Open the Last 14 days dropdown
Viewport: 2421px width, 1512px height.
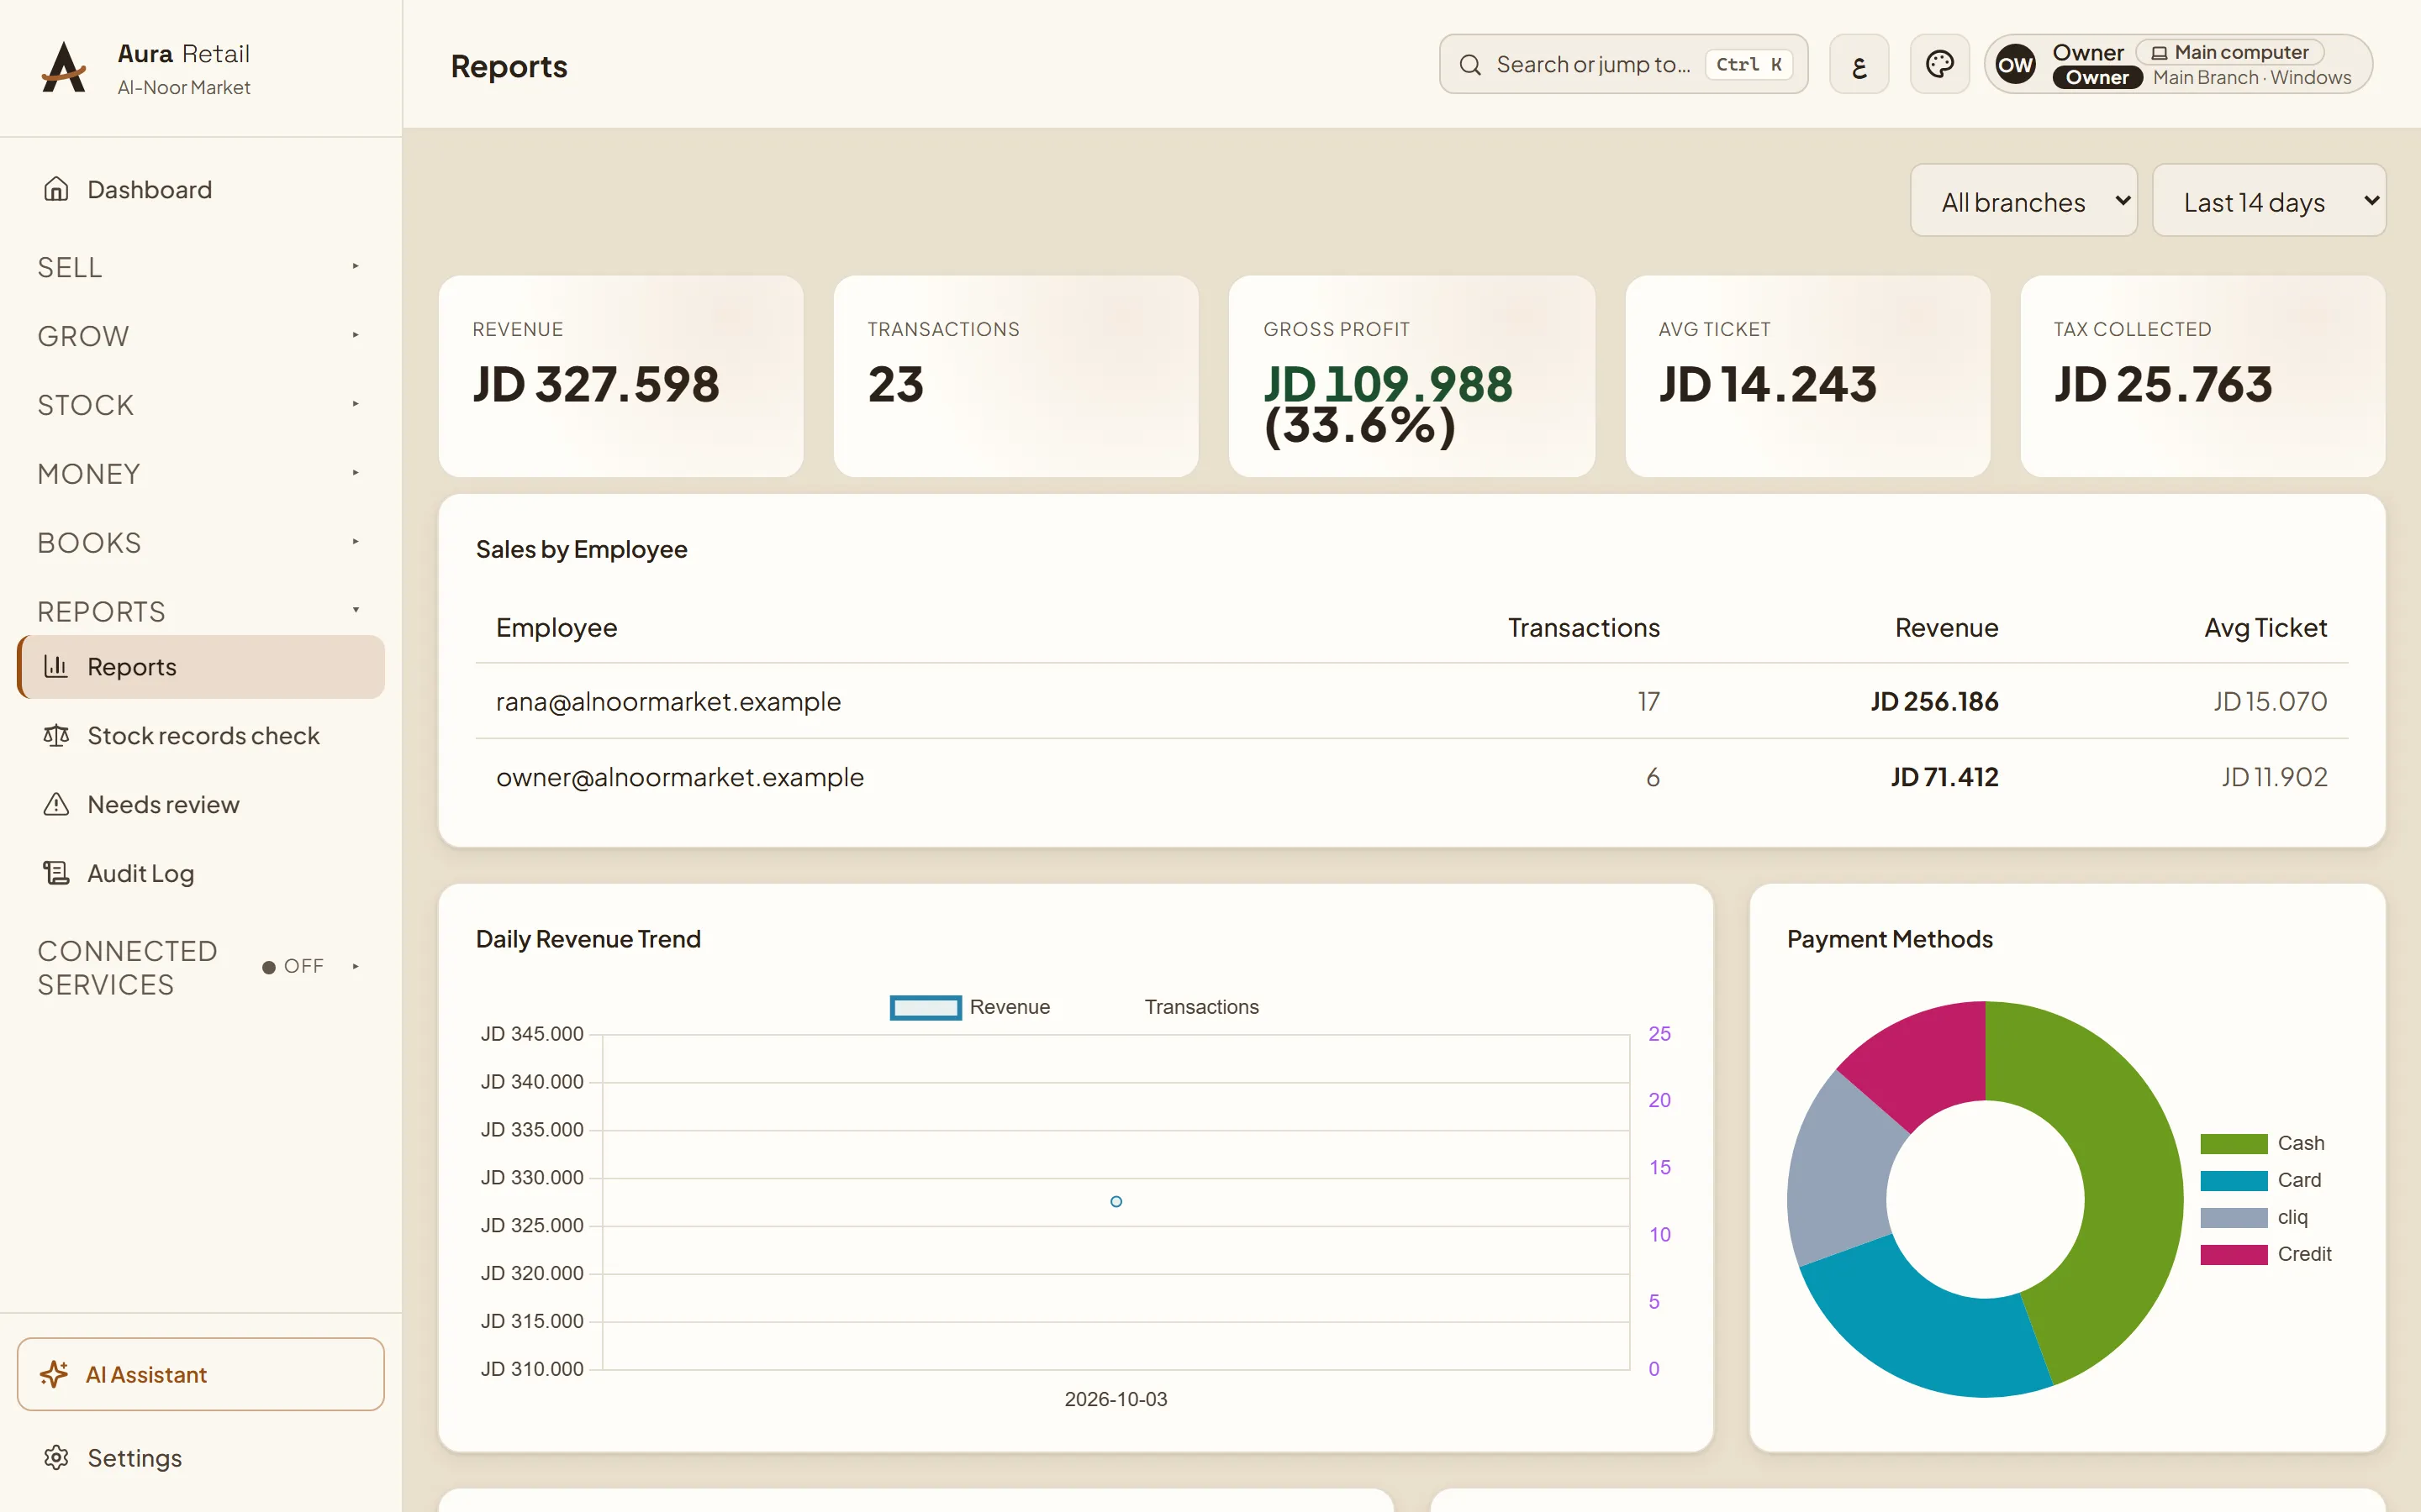click(2268, 201)
